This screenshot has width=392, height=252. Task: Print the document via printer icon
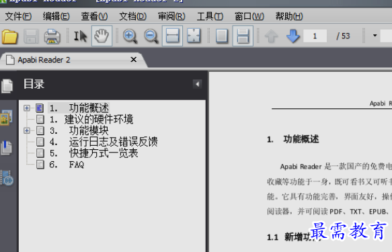pos(52,36)
